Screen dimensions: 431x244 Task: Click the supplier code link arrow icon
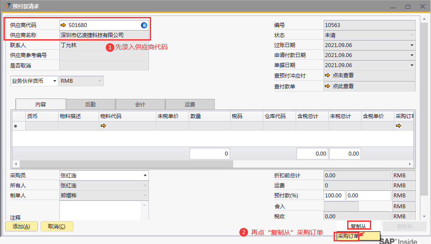click(63, 25)
